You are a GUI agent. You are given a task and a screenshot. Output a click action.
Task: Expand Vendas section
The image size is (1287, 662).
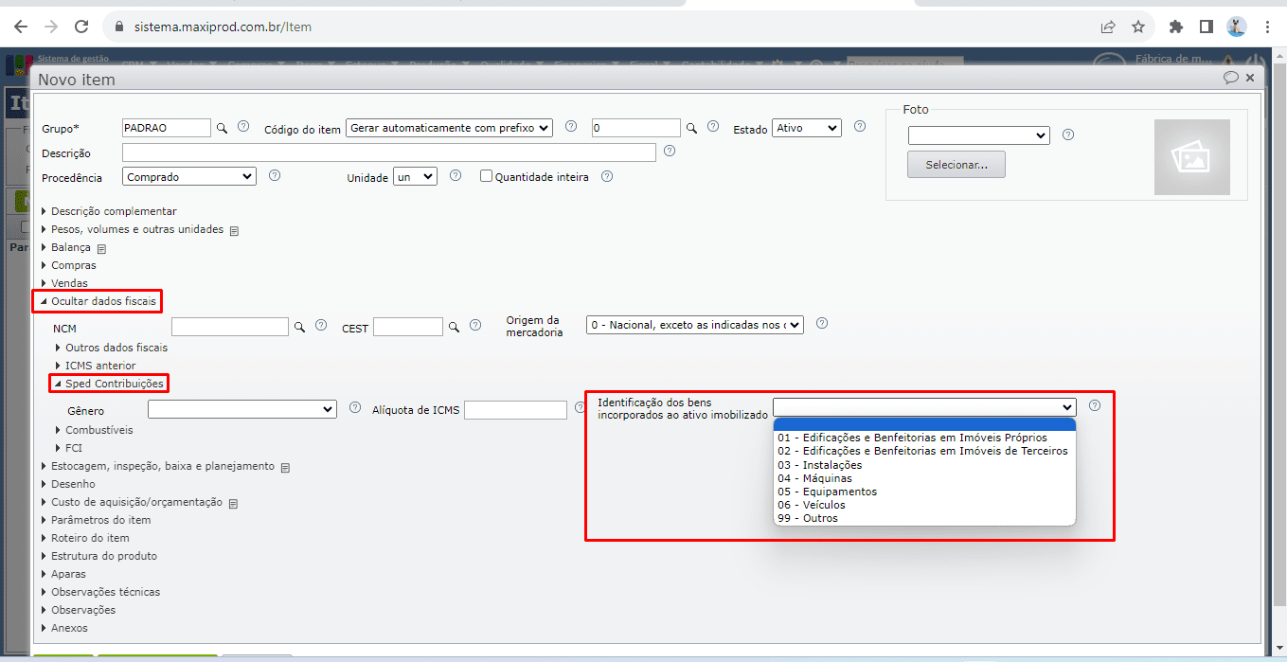pyautogui.click(x=63, y=283)
